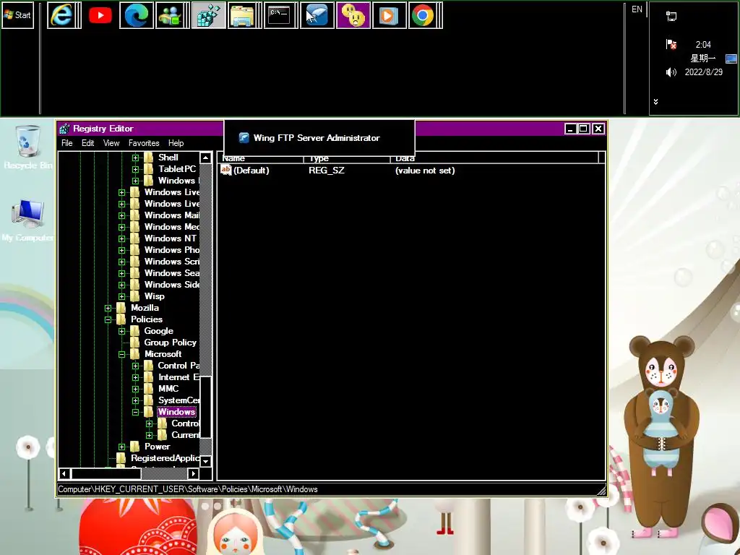
Task: Click the Data column header
Action: [x=494, y=158]
